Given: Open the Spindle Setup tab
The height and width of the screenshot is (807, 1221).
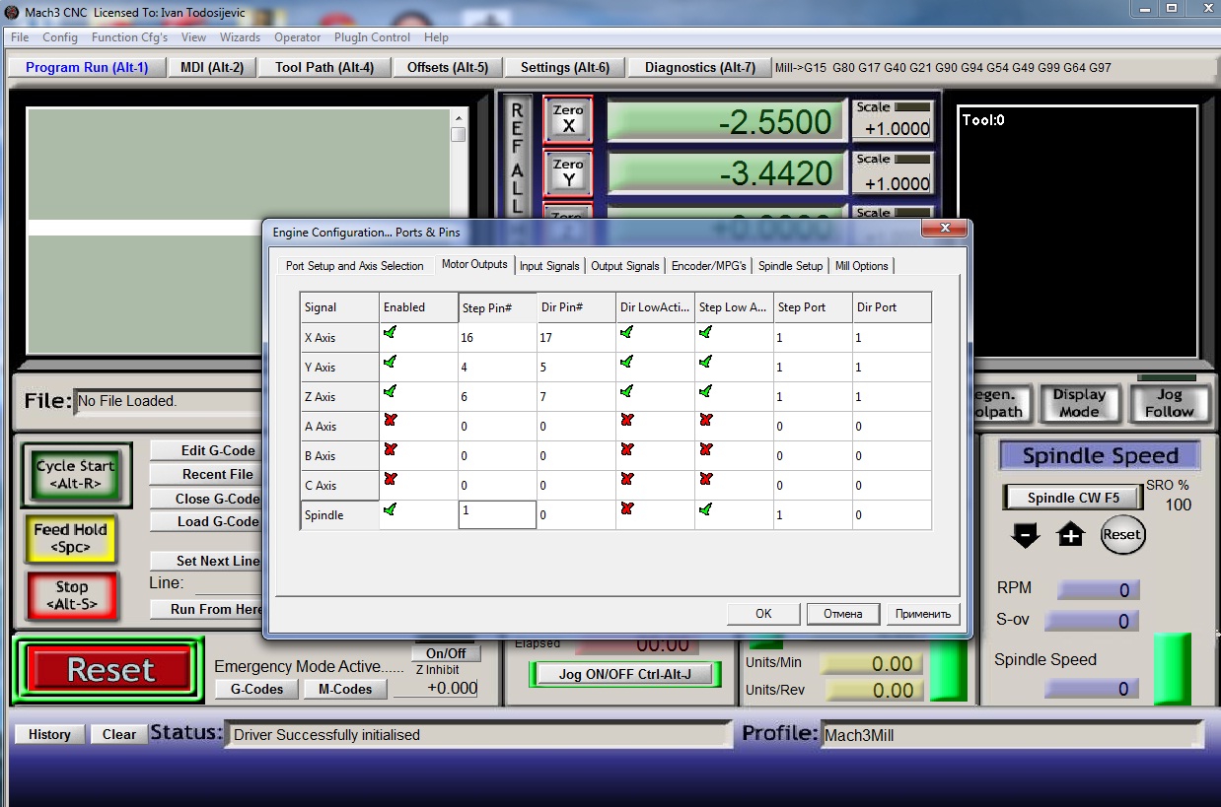Looking at the screenshot, I should click(790, 266).
